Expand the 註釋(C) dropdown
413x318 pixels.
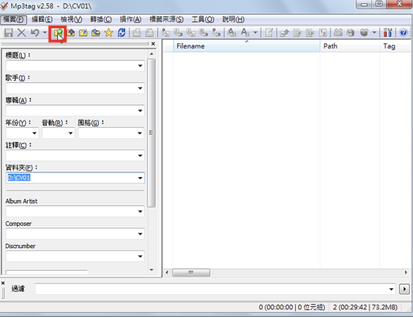(140, 155)
